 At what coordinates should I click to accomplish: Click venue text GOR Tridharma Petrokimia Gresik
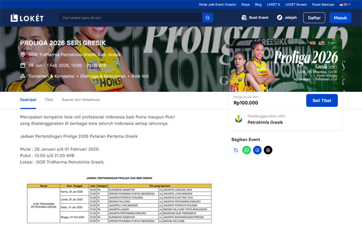(75, 55)
